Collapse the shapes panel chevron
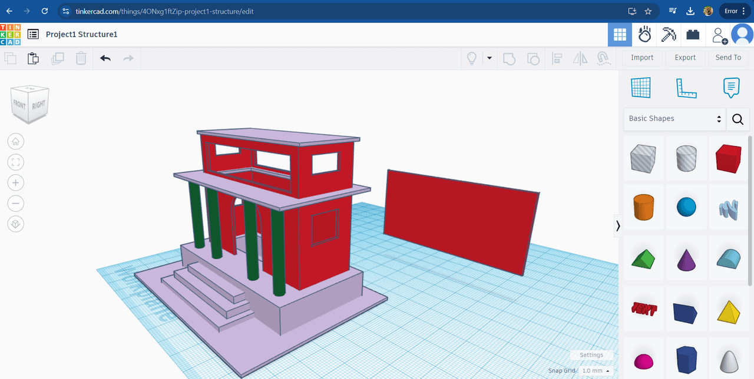Image resolution: width=754 pixels, height=379 pixels. [618, 225]
